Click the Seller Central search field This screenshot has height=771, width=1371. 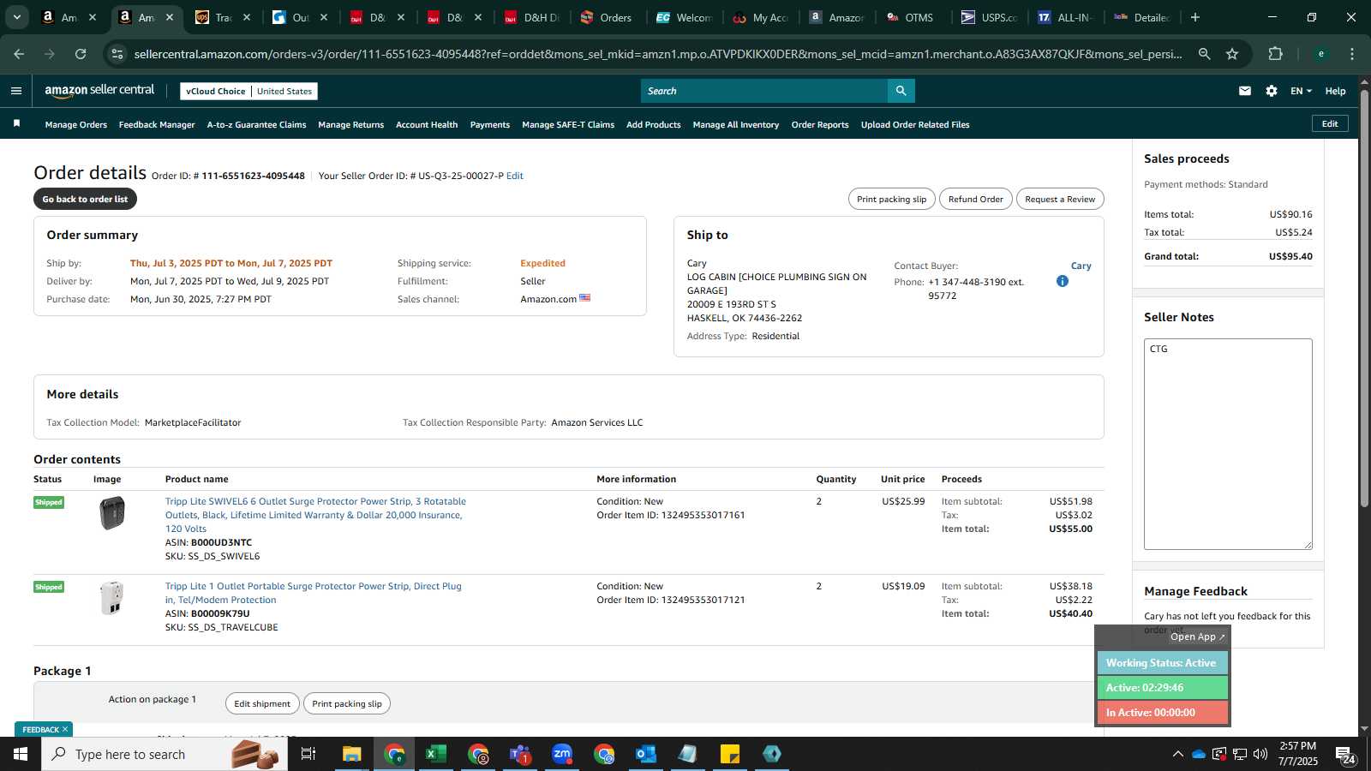(x=764, y=91)
